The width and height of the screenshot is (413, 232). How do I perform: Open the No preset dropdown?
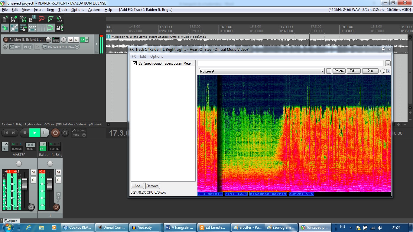pos(261,71)
